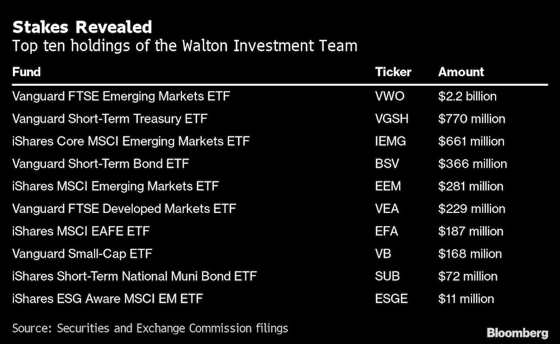Image resolution: width=560 pixels, height=344 pixels.
Task: Click the SUB ticker symbol
Action: coord(387,276)
